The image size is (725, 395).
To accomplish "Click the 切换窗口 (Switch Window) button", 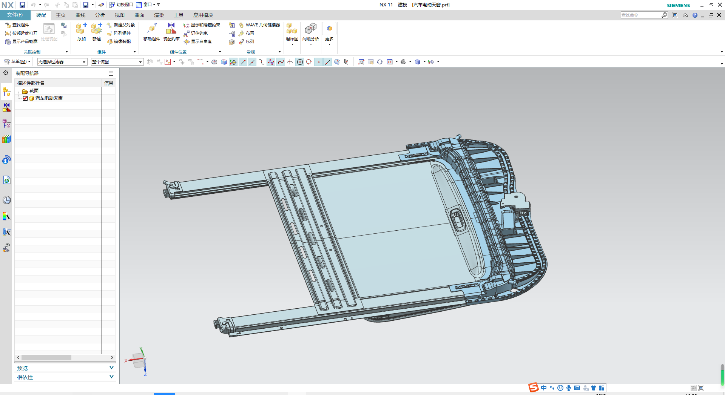I will (x=121, y=5).
